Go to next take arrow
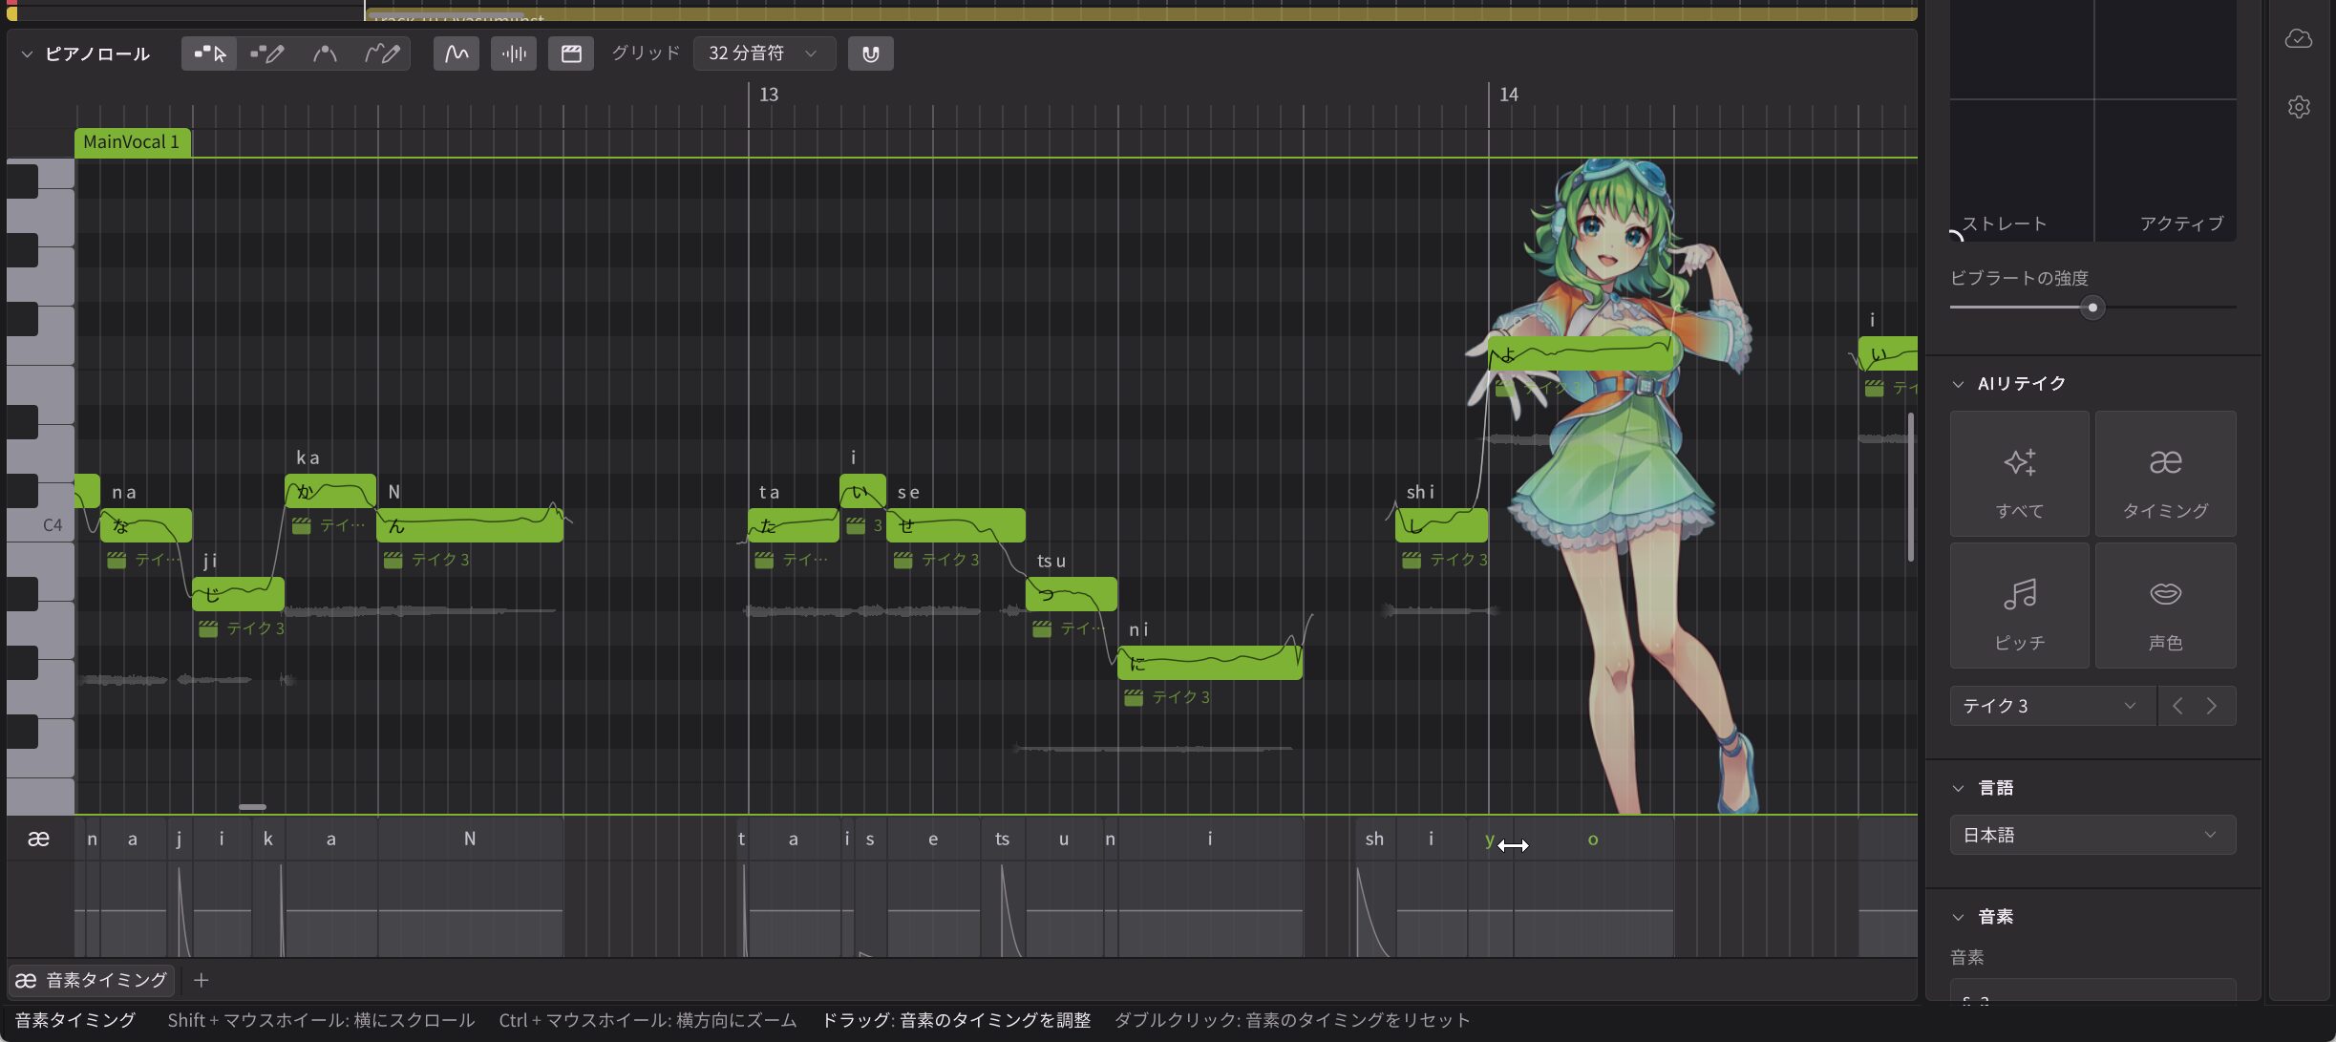The width and height of the screenshot is (2336, 1042). pyautogui.click(x=2212, y=706)
